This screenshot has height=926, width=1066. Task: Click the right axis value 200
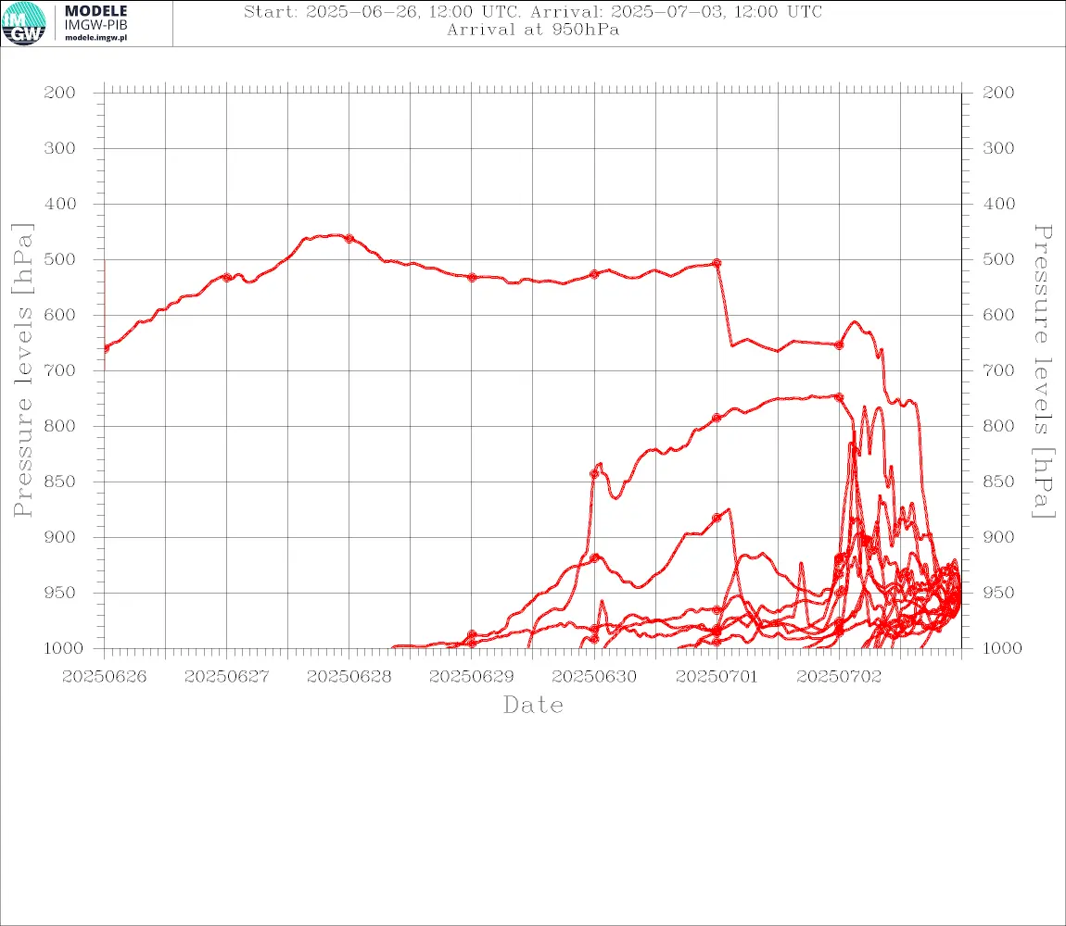998,93
